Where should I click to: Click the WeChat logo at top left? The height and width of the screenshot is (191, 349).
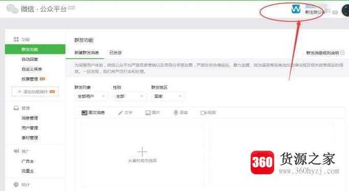click(12, 9)
